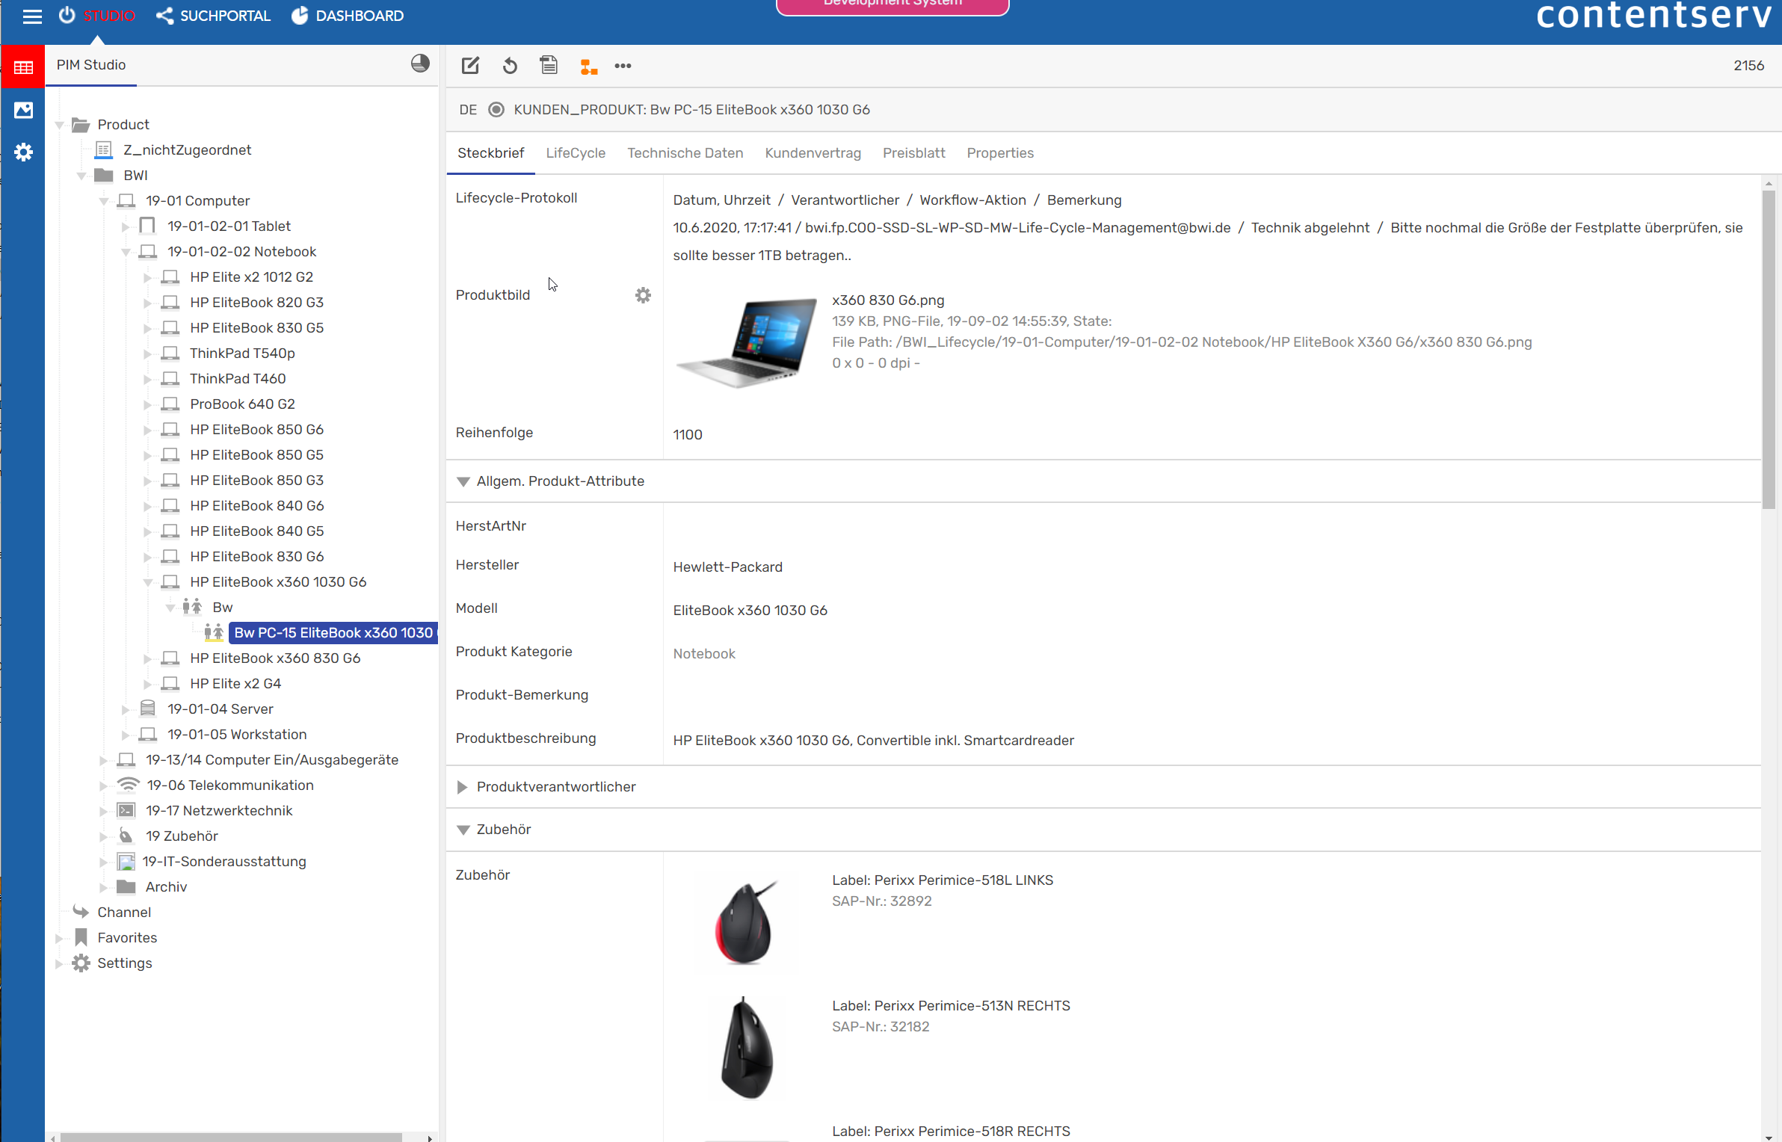
Task: Click the Perimice-513N RECHTS mouse thumbnail
Action: point(745,1048)
